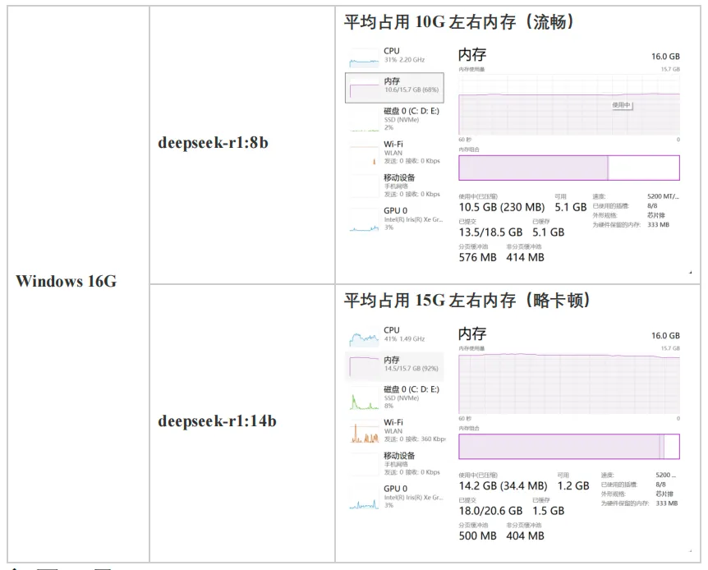The image size is (708, 570).
Task: Click the 使用中 tooltip label on the memory graph
Action: 622,105
